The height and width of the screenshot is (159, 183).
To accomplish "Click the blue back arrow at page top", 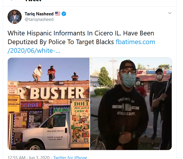I will (x=11, y=0).
